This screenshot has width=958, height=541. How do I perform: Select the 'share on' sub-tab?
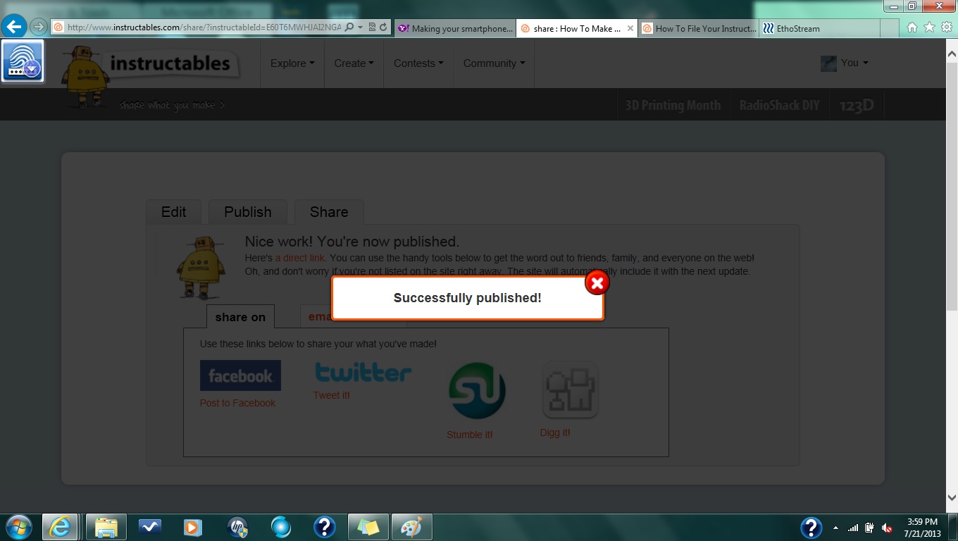[x=240, y=317]
